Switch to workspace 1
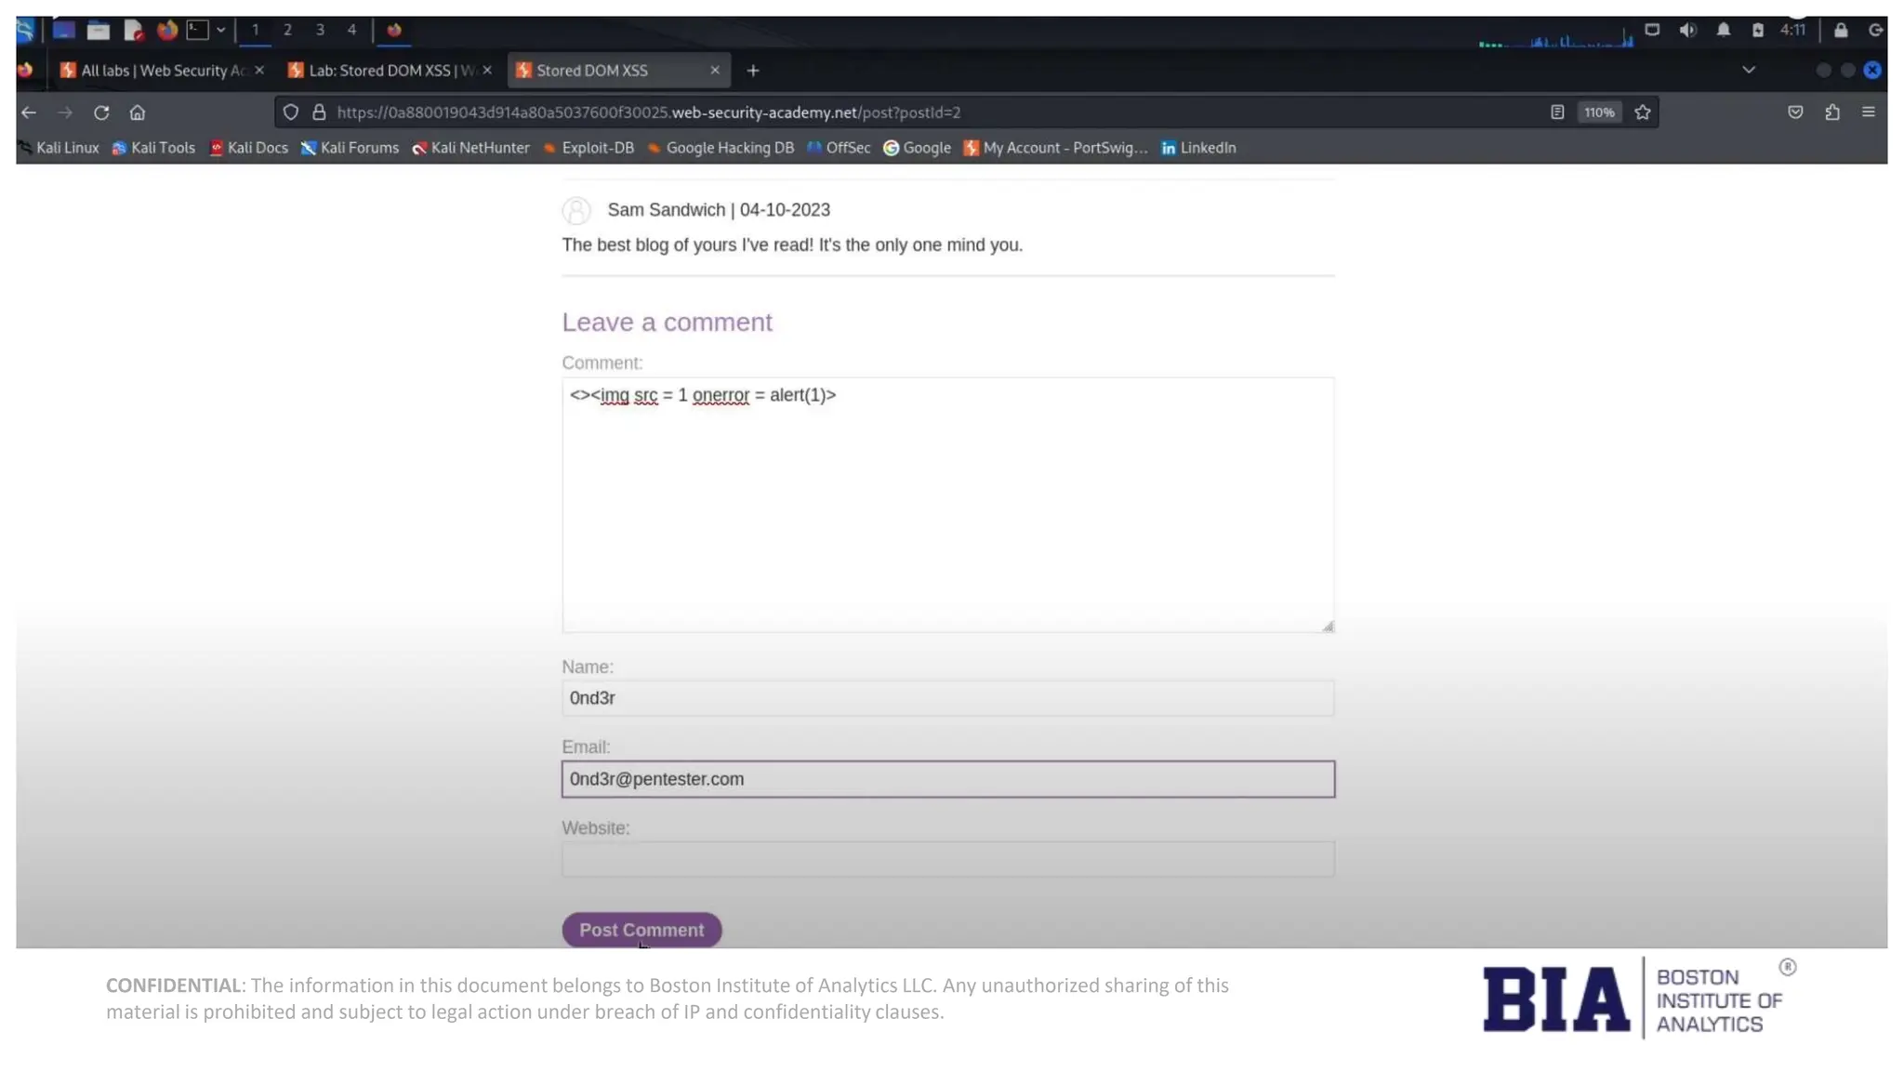The image size is (1904, 1071). click(255, 30)
